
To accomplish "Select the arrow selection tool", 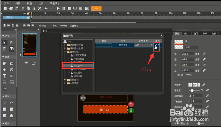I will coord(4,43).
